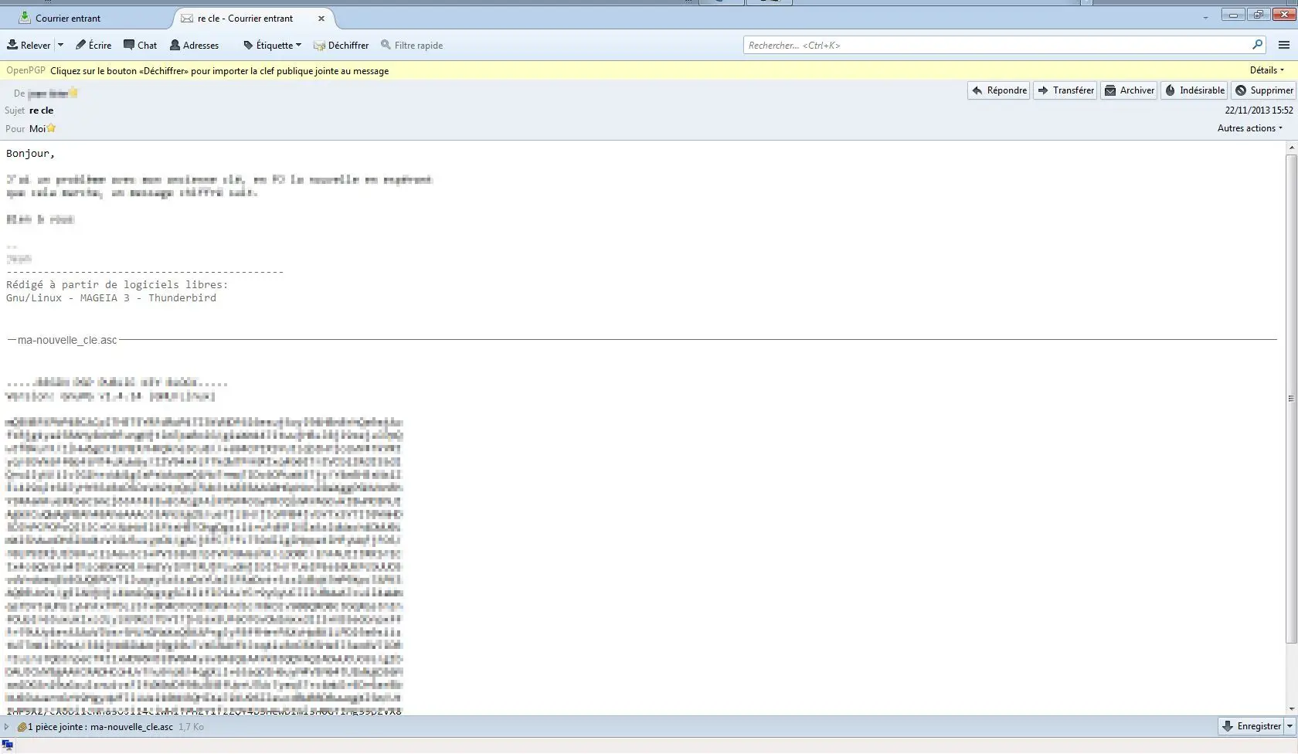Open the Relever dropdown arrow
The height and width of the screenshot is (754, 1298).
(x=60, y=45)
